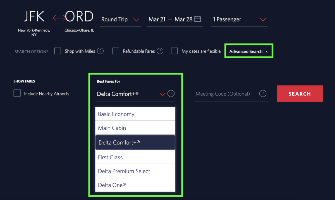
Task: Click the Meeting Code input field
Action: coord(223,94)
